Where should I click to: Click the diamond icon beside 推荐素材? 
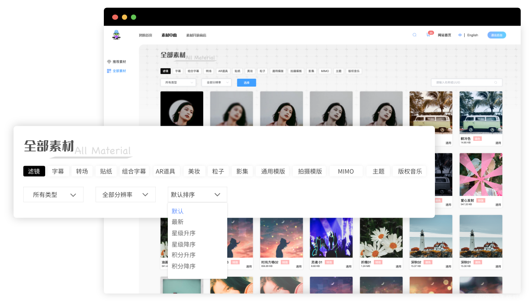[109, 62]
